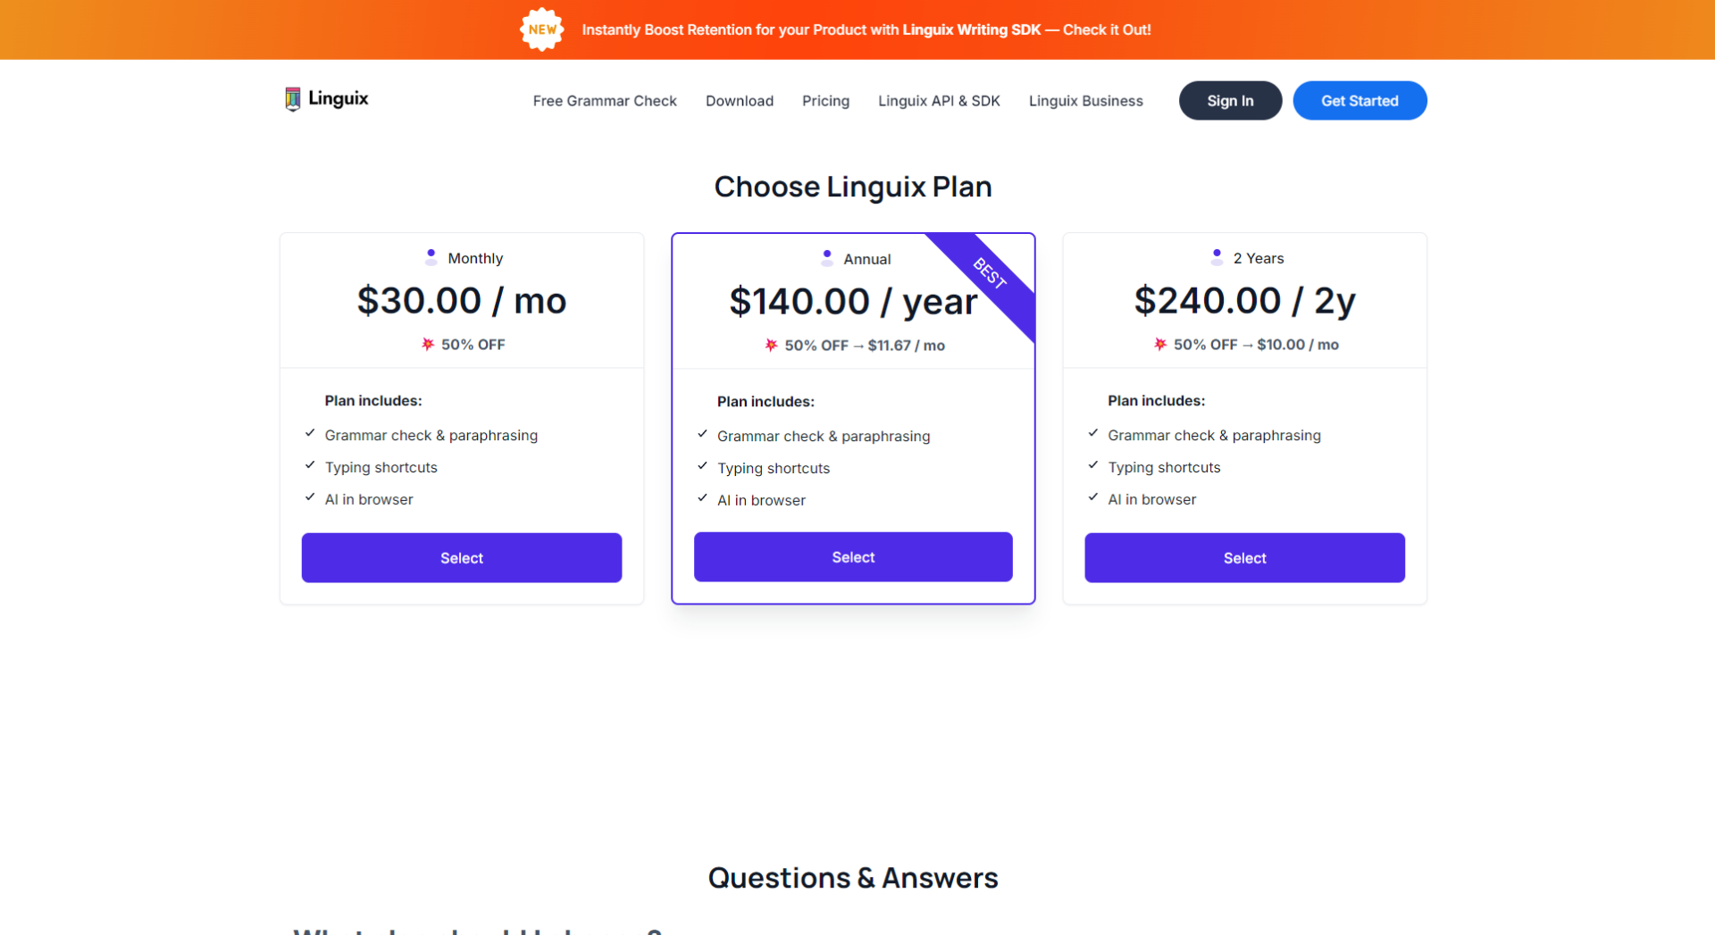Click the Monthly plan discount star icon
This screenshot has width=1715, height=935.
428,345
